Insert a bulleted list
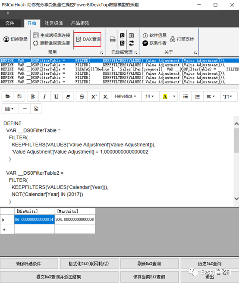This screenshot has width=239, height=283. [x=186, y=97]
